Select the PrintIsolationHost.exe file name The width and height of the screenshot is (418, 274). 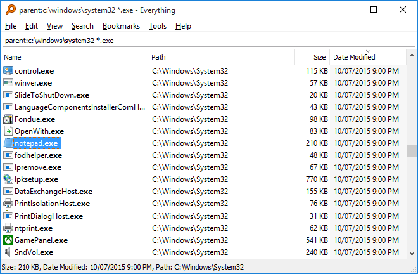tap(52, 204)
